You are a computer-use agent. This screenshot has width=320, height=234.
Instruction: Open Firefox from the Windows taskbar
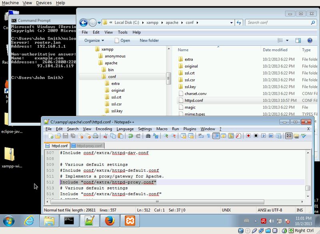[x=109, y=220]
